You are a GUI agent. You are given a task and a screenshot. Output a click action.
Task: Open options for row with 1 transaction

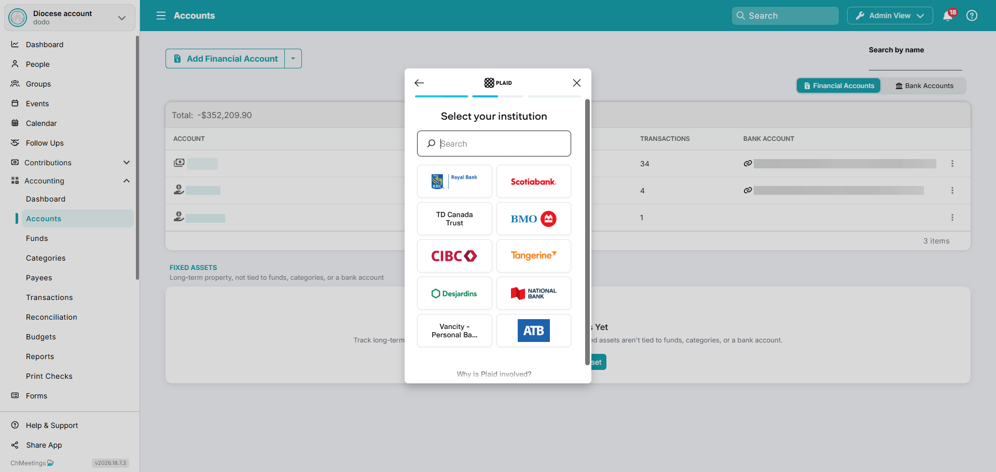click(952, 218)
